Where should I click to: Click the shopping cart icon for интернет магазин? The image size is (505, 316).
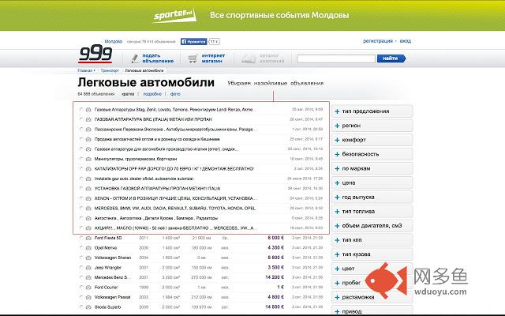pyautogui.click(x=193, y=58)
